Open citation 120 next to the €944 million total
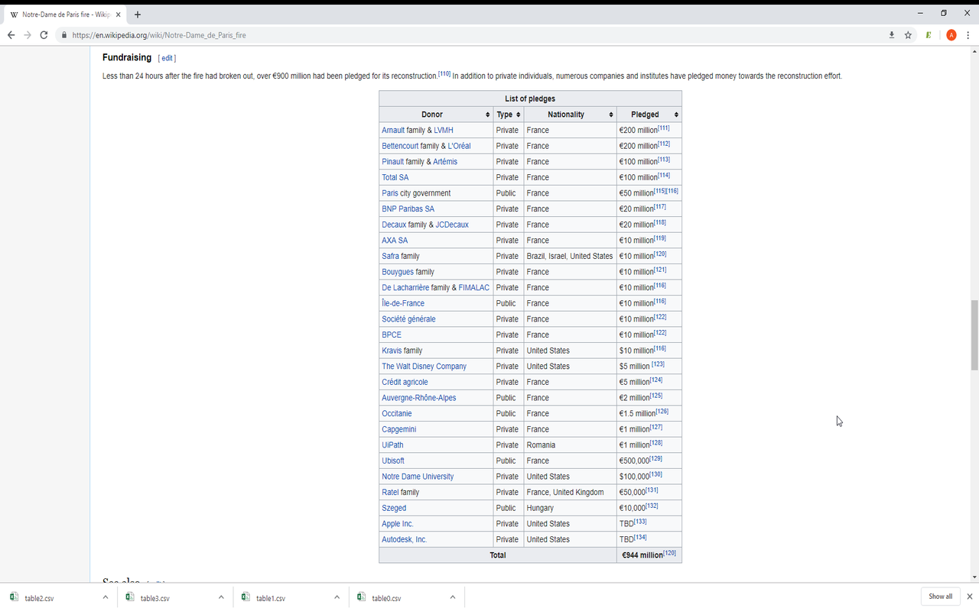Image resolution: width=979 pixels, height=611 pixels. click(x=669, y=553)
